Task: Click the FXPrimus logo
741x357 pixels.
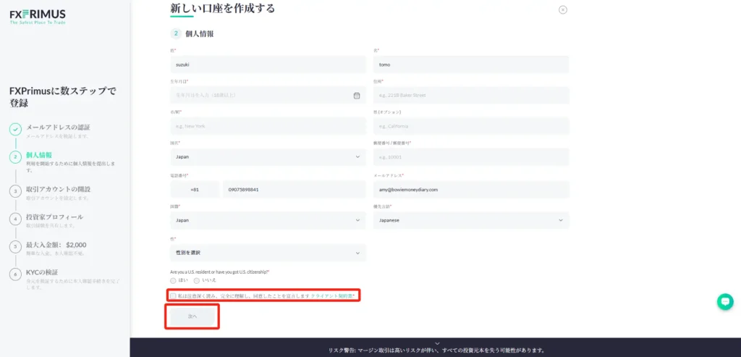Action: (x=38, y=16)
